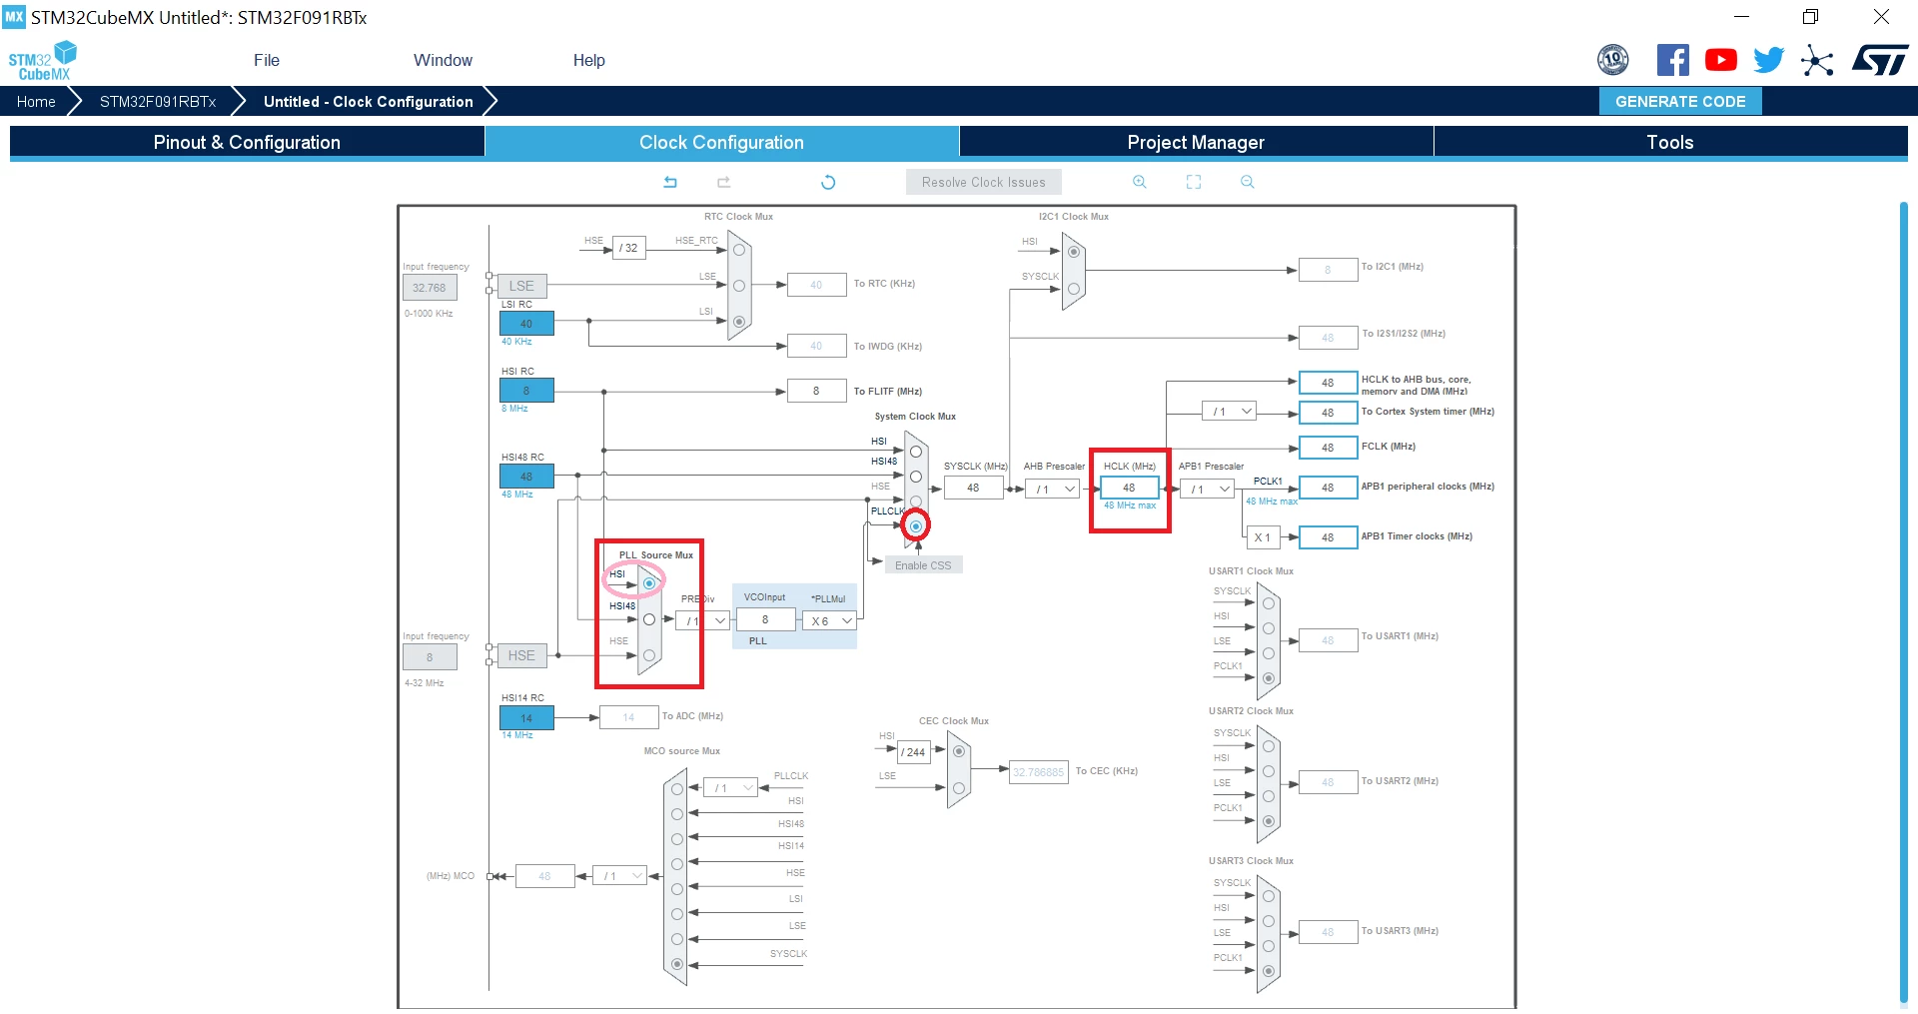The width and height of the screenshot is (1918, 1014).
Task: Click the HSE input frequency field
Action: (x=430, y=656)
